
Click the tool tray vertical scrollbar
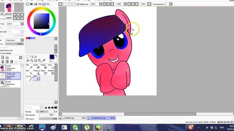56,74
